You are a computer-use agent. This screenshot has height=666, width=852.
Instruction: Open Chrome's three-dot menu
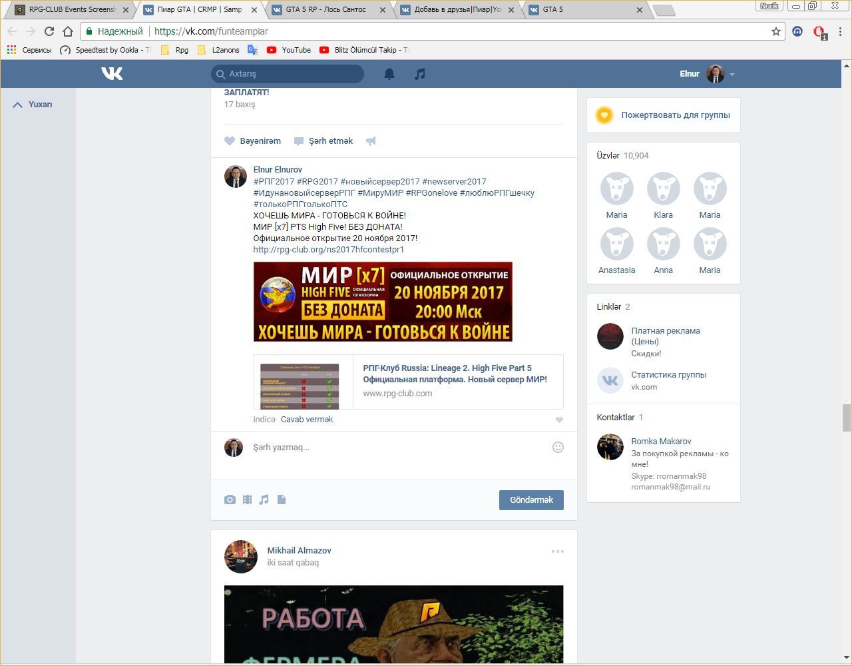[841, 31]
